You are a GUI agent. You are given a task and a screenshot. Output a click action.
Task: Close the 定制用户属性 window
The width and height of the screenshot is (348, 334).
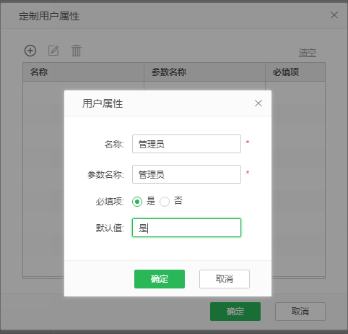pos(334,15)
